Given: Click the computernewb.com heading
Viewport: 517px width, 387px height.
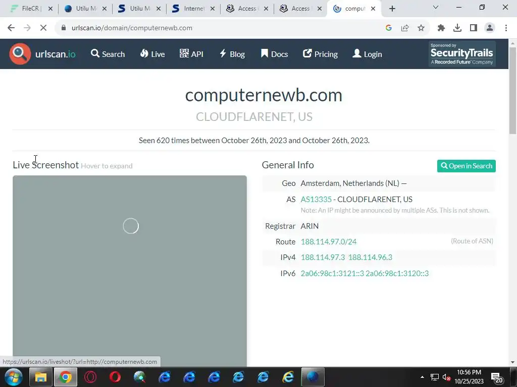Looking at the screenshot, I should (x=264, y=95).
